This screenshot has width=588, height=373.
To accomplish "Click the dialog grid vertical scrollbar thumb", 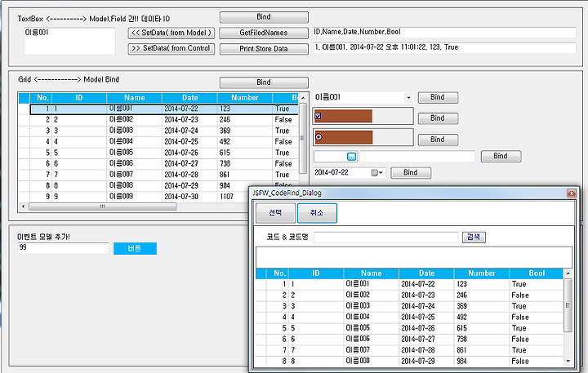I will (568, 305).
